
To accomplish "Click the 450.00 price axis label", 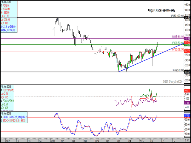I will click(188, 5).
